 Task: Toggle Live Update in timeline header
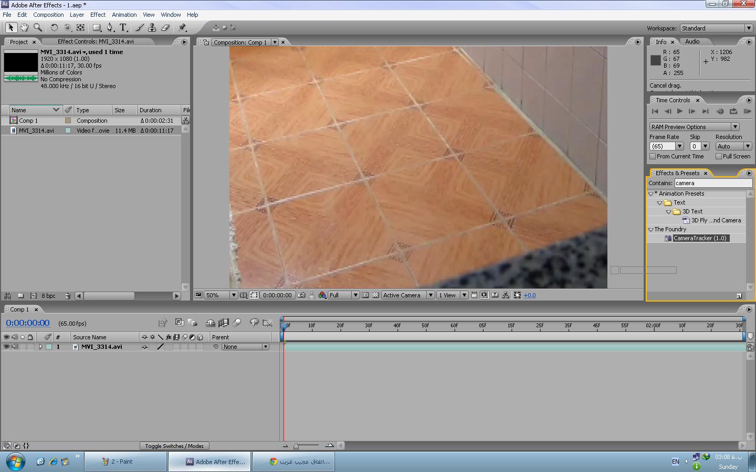click(x=179, y=323)
